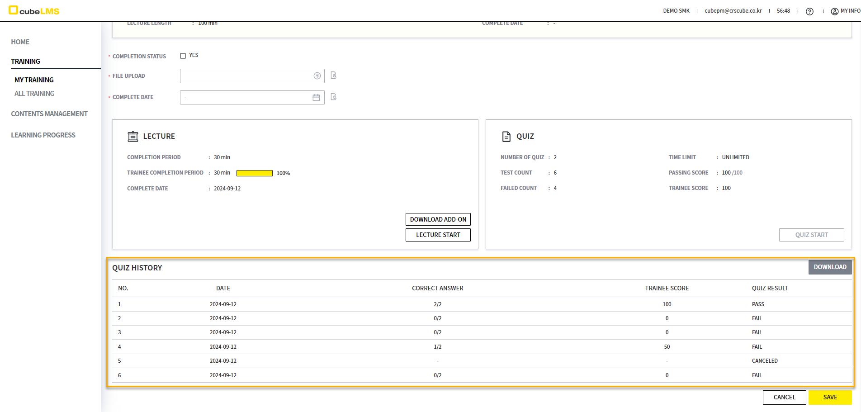861x412 pixels.
Task: Go to Learning Progress section
Action: (43, 135)
